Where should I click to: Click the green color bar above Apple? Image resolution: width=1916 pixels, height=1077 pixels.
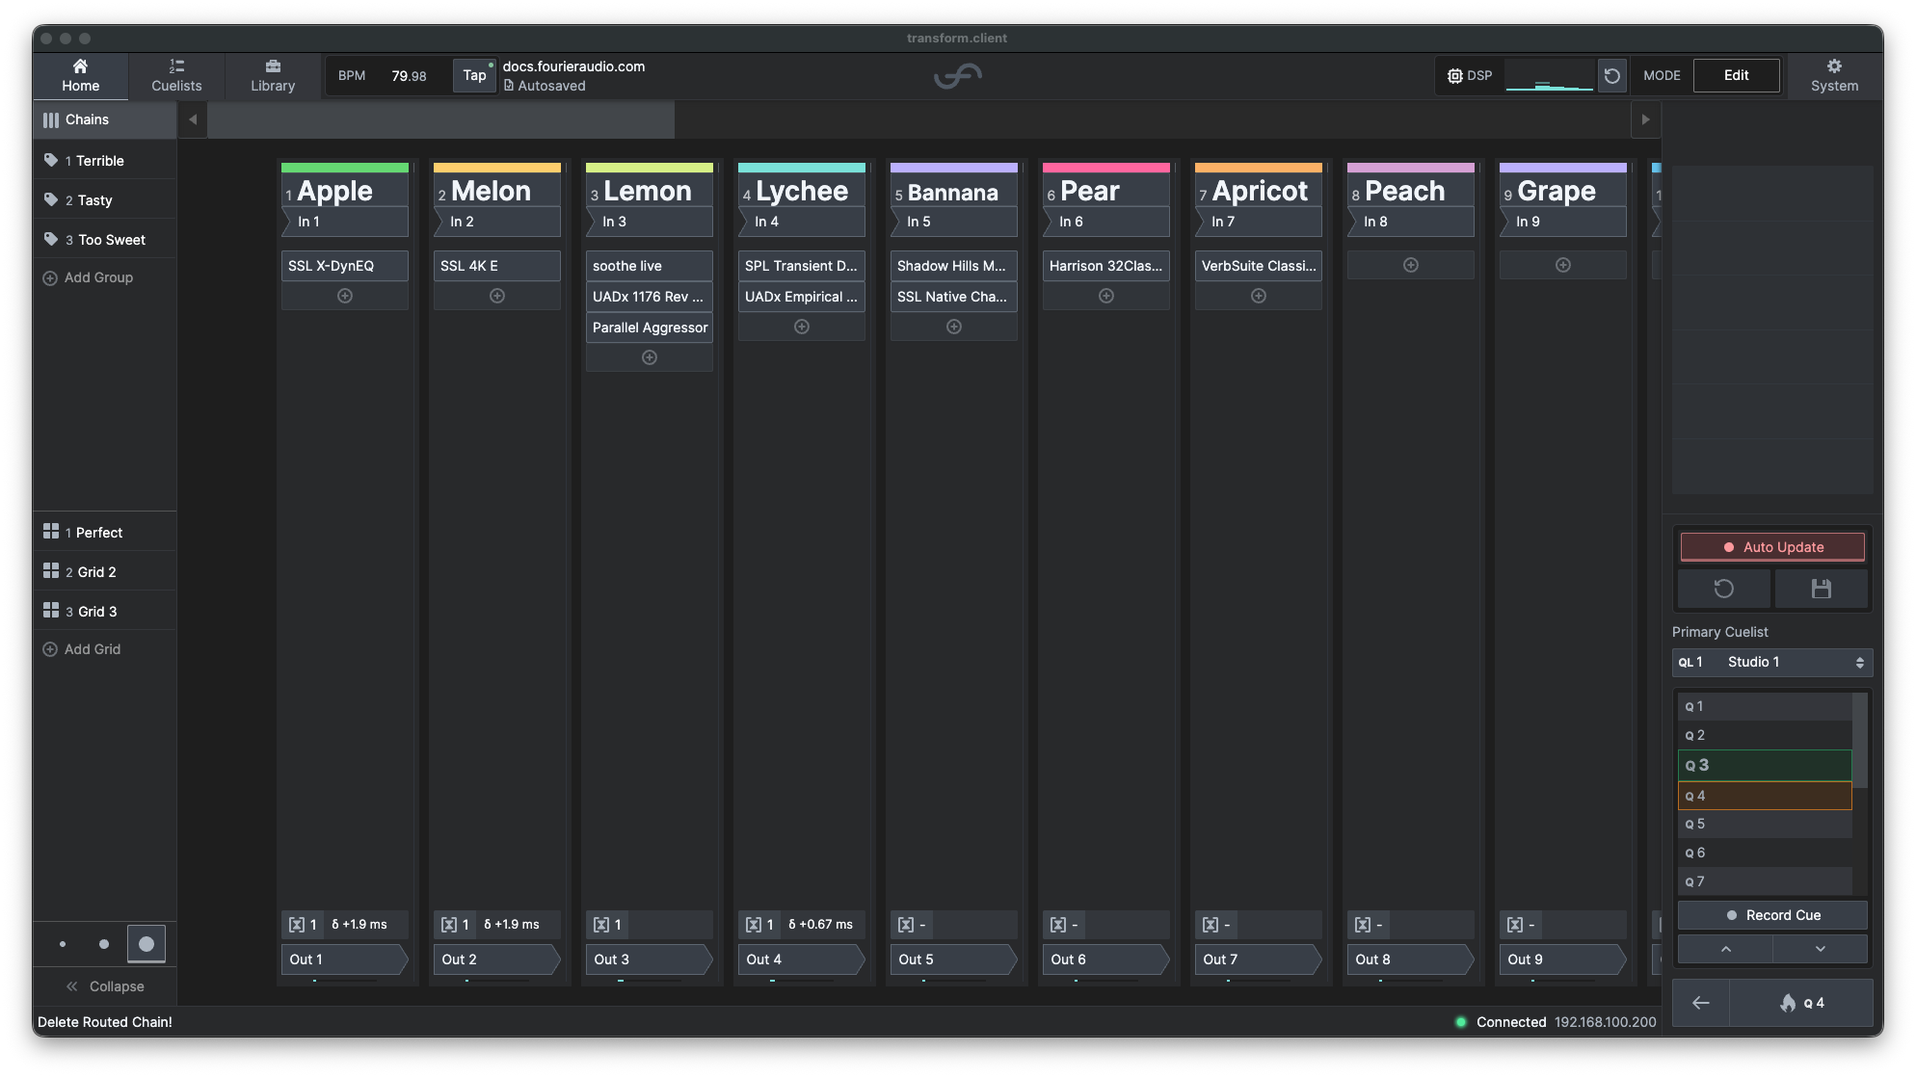(344, 168)
